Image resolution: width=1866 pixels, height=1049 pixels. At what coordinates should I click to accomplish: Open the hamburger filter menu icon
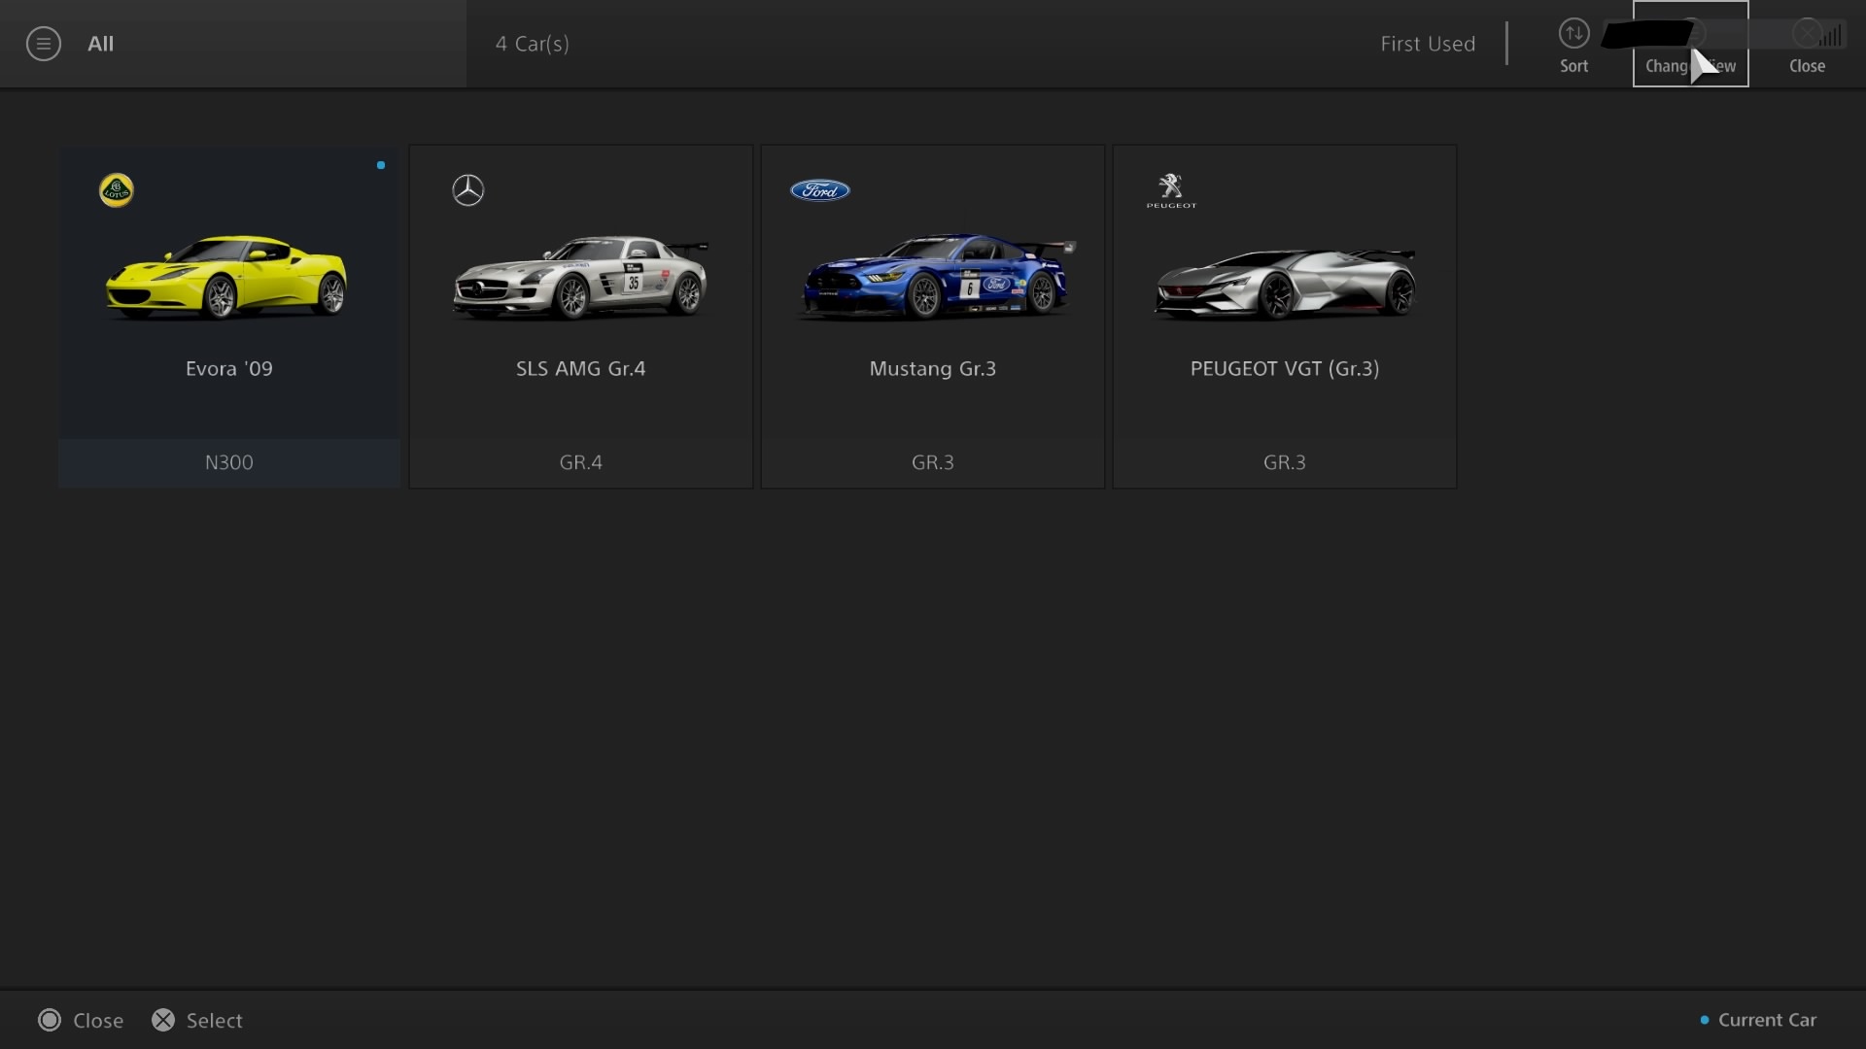click(44, 44)
